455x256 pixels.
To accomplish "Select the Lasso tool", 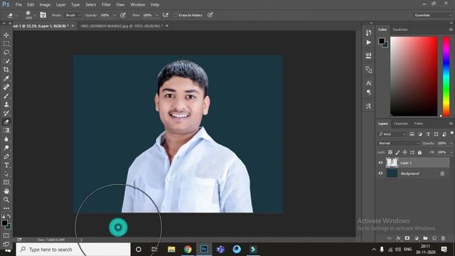I will click(6, 53).
